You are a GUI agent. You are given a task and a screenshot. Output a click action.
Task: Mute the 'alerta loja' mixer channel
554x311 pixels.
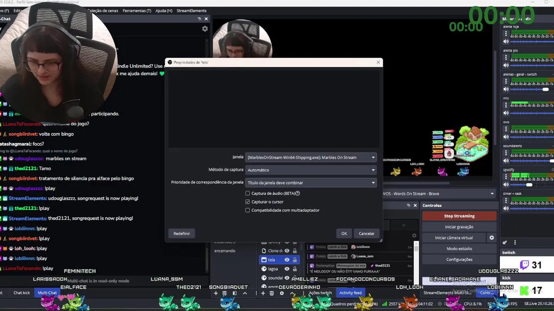pos(506,41)
